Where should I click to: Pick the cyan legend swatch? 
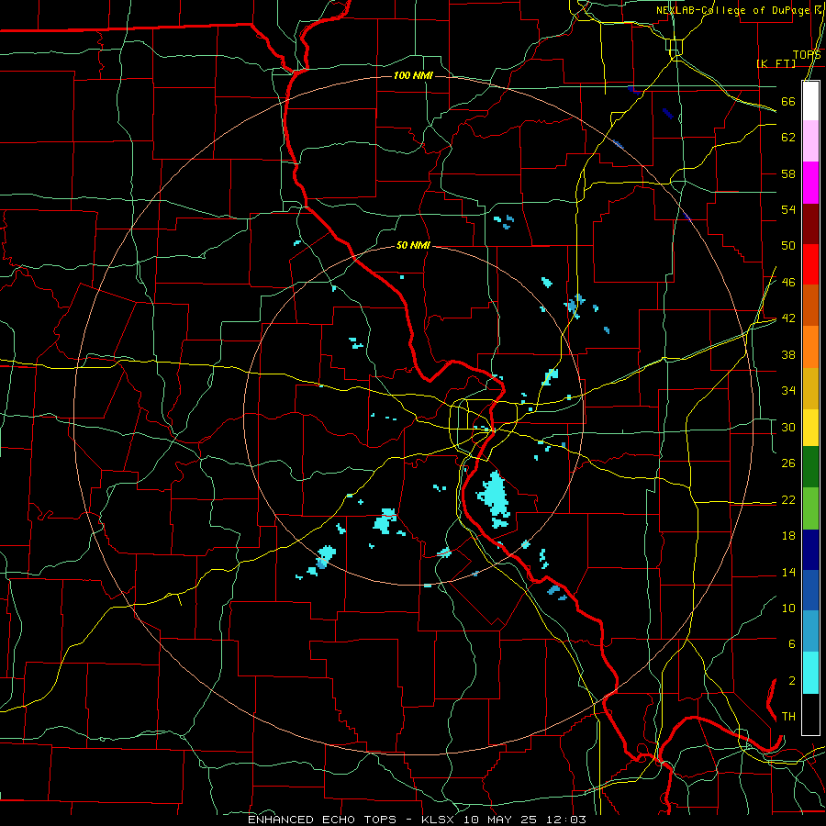coord(810,673)
